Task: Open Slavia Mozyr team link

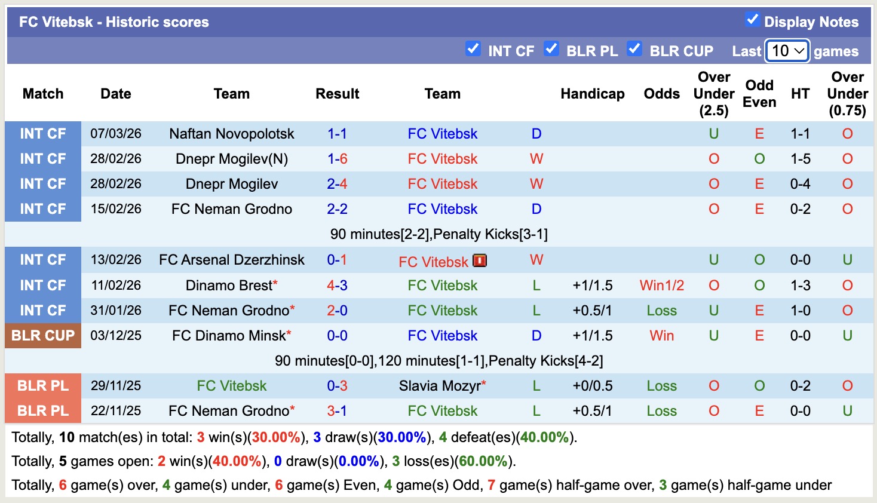Action: tap(440, 386)
